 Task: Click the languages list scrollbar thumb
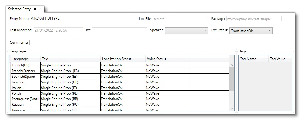click(x=232, y=79)
